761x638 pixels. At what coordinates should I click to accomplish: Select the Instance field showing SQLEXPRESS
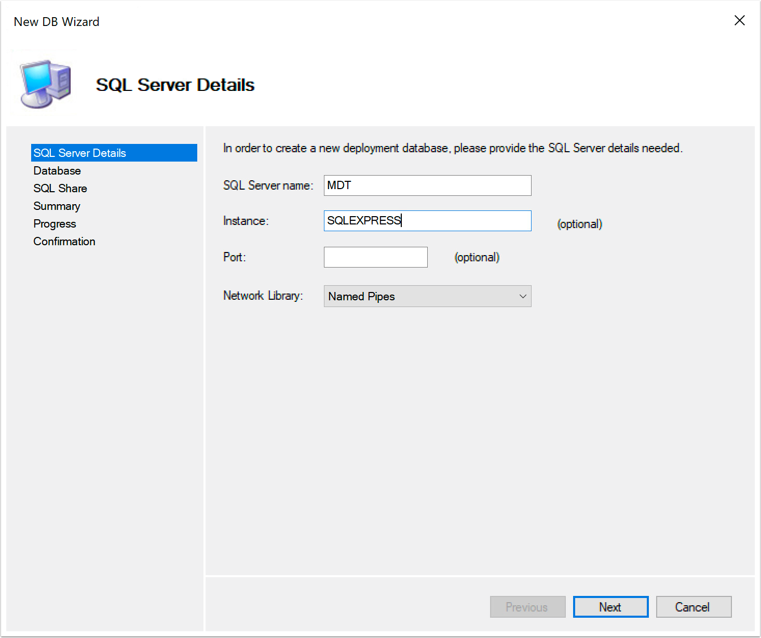point(427,220)
